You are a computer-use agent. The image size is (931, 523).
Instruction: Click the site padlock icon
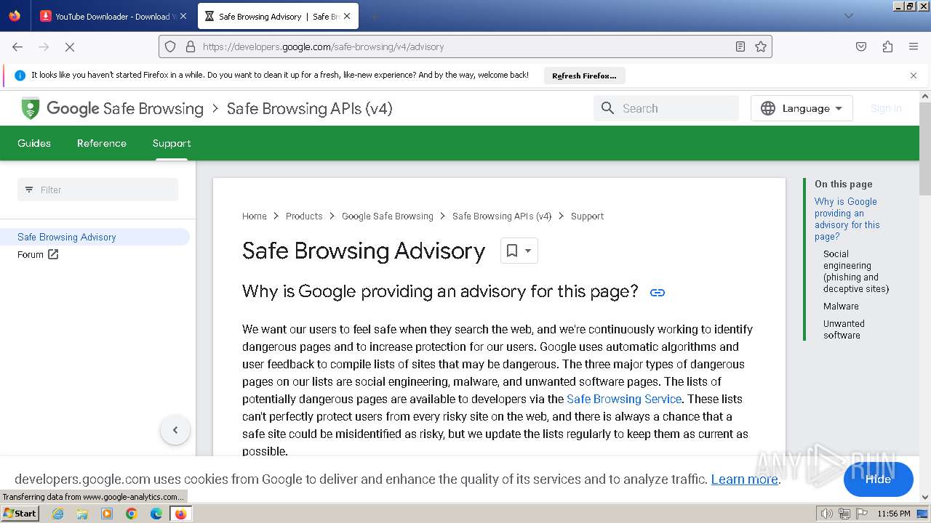point(191,46)
